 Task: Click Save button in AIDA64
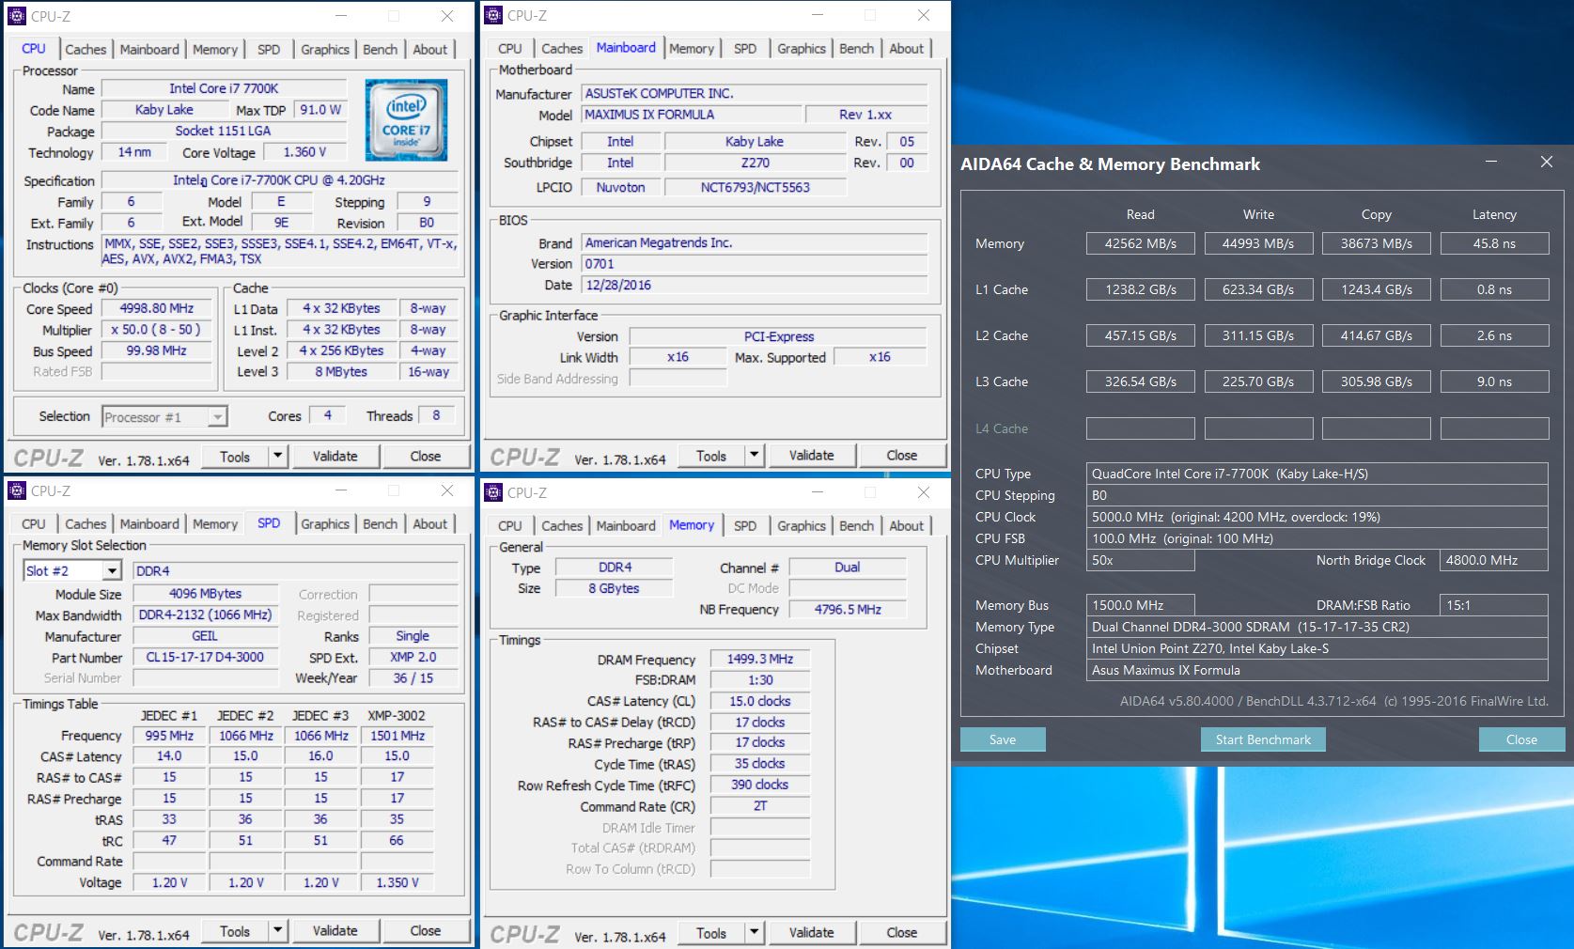point(1003,739)
